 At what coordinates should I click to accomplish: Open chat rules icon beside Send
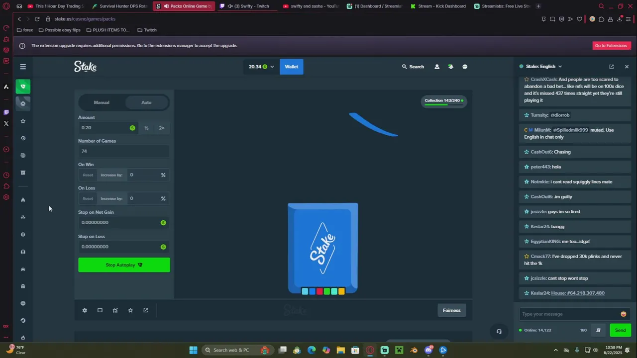pos(598,330)
